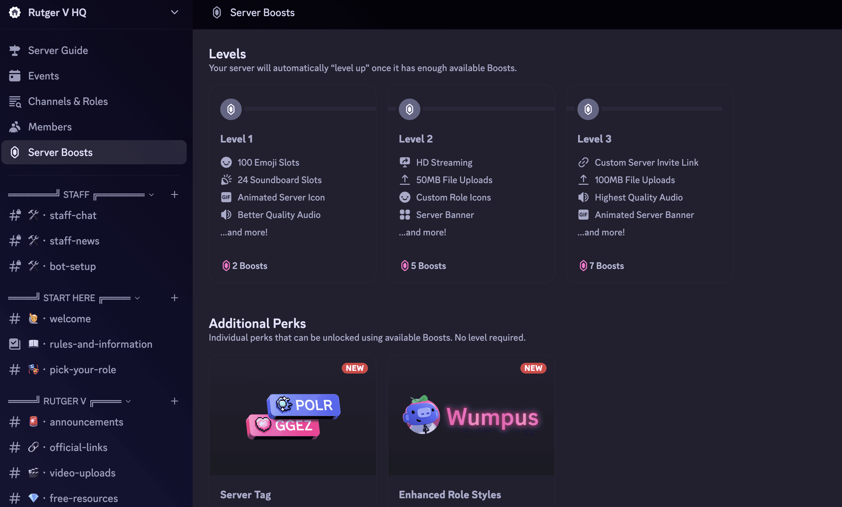Click the 100 Emoji Slots smiley icon
This screenshot has height=507, width=842.
(226, 163)
